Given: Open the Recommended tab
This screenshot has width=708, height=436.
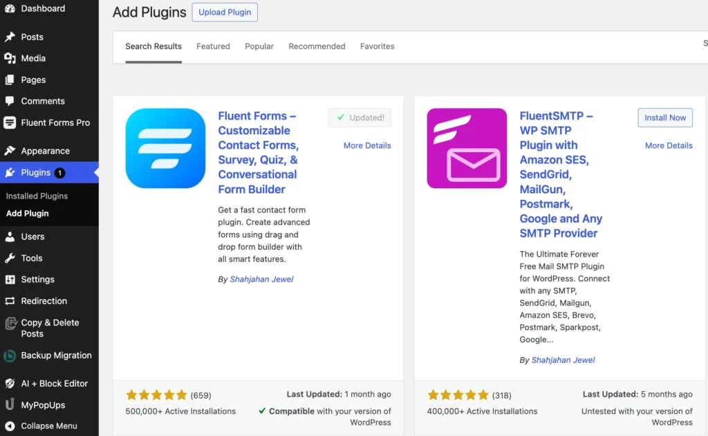Looking at the screenshot, I should 317,46.
